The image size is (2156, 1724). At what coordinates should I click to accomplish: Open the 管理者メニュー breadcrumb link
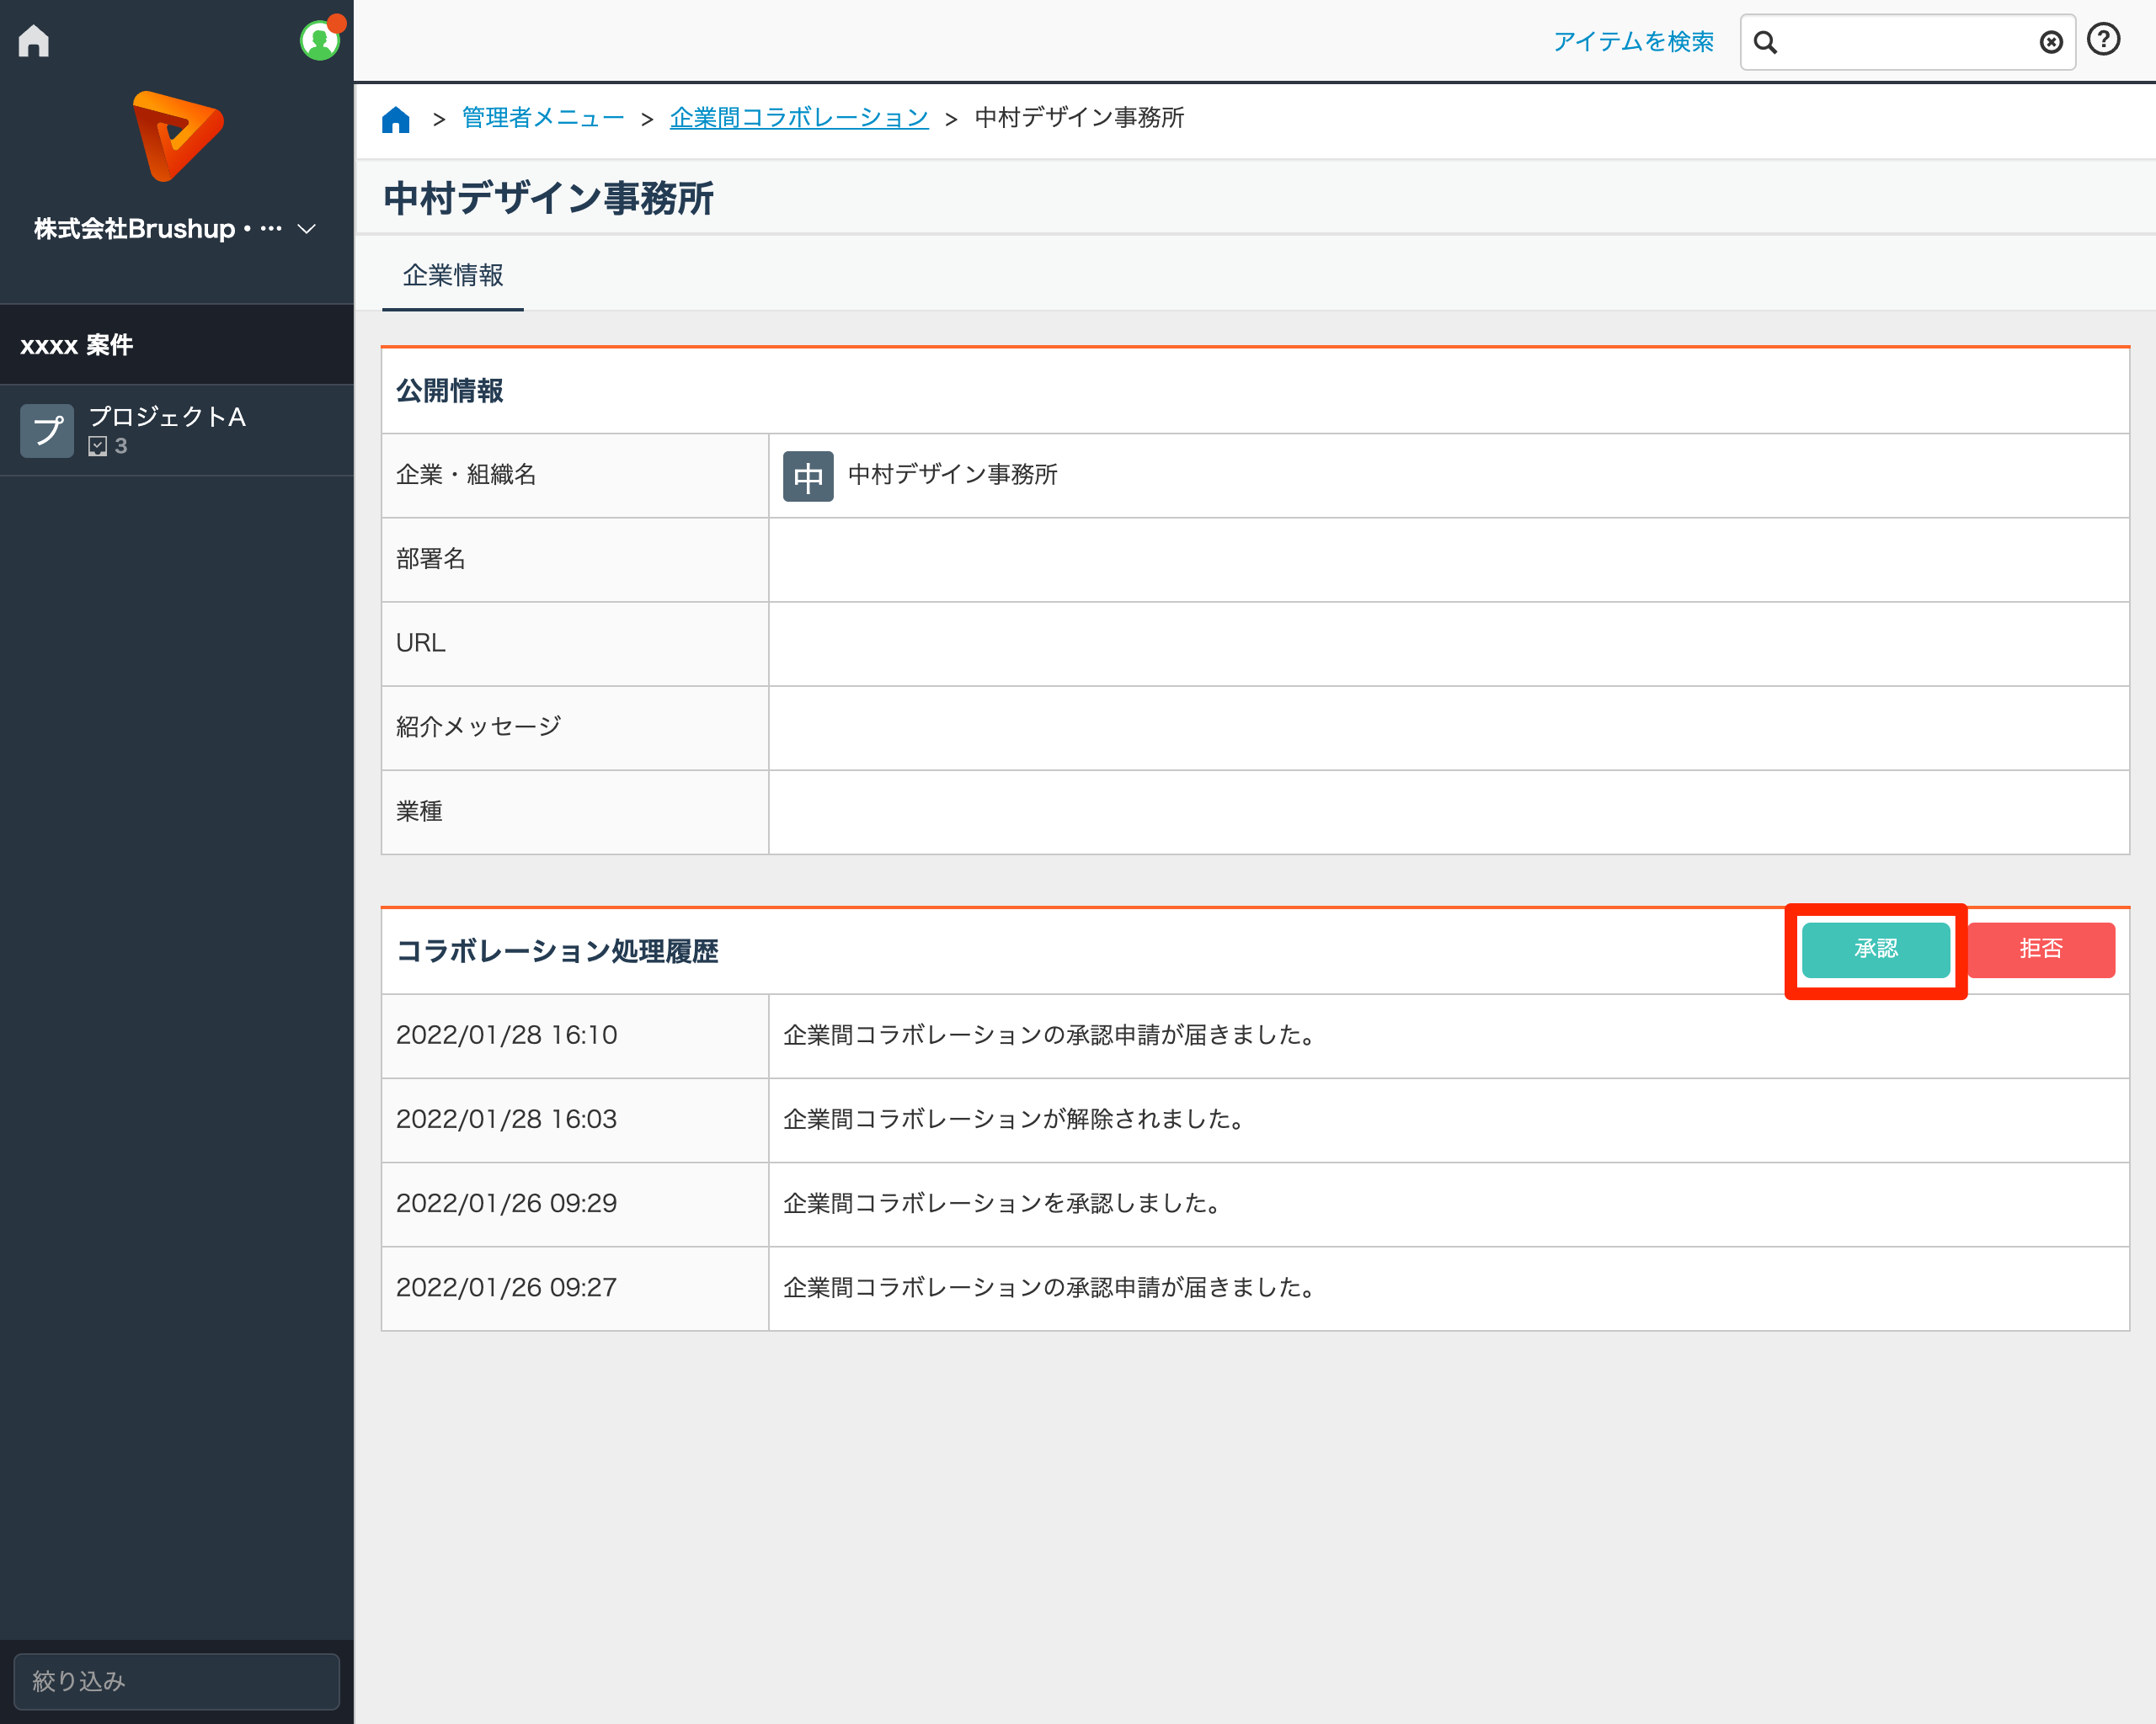[x=543, y=118]
